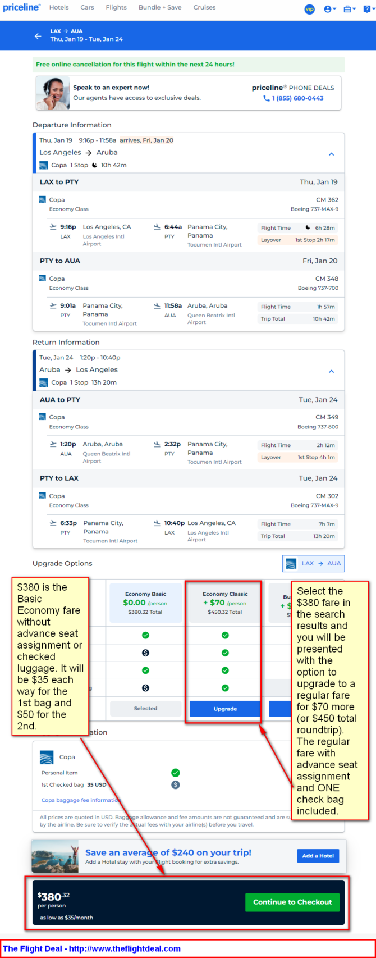Click Personal Item green checkmark
The image size is (376, 958).
(x=175, y=773)
